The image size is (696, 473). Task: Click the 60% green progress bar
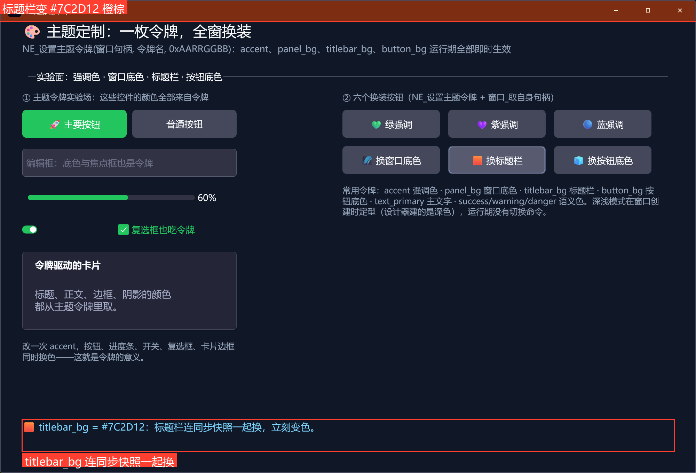tap(111, 198)
